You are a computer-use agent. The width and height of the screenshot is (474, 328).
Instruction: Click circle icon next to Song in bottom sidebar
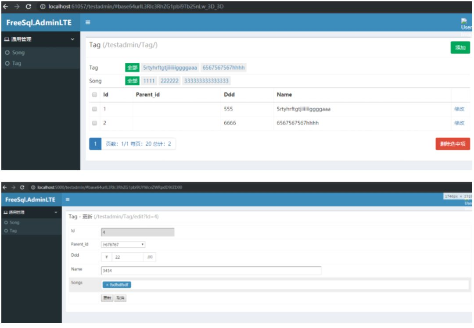click(6, 223)
